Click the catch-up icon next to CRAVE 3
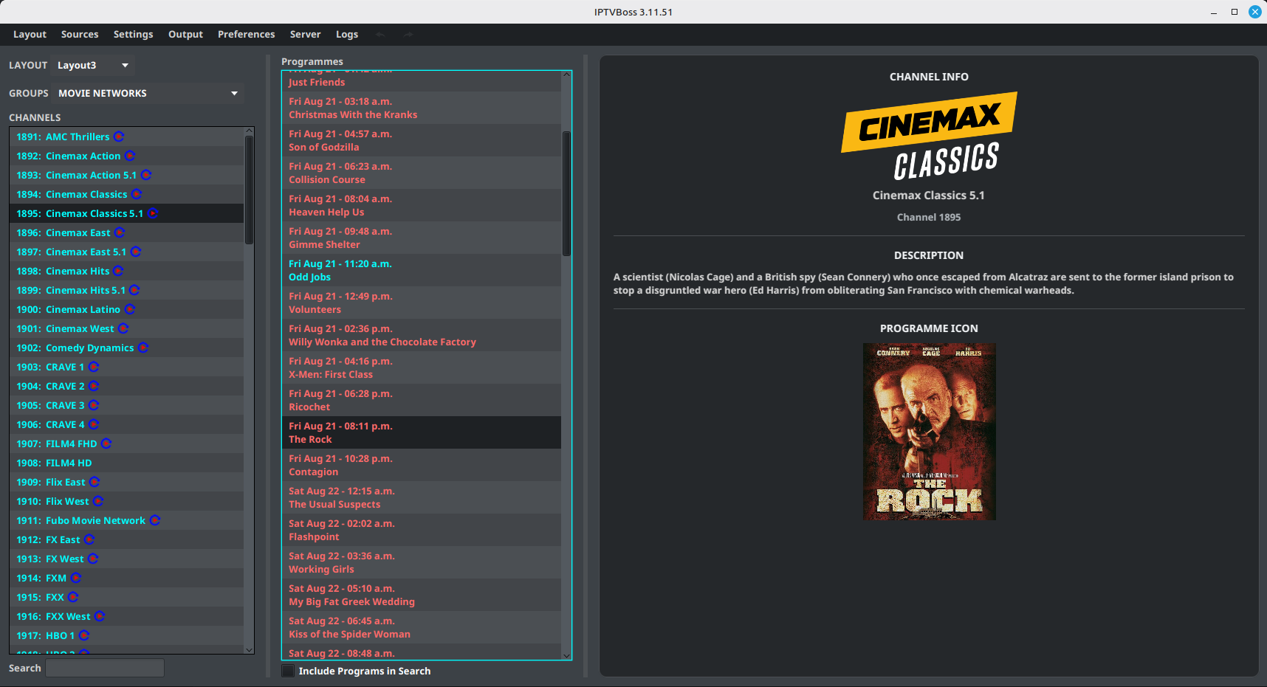 (x=94, y=405)
